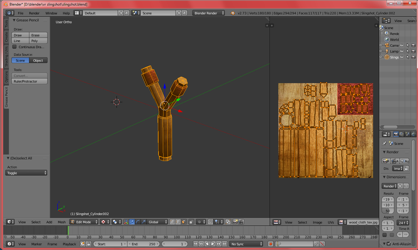Toggle the Anti-Aliasing checkbox
418x250 pixels.
pyautogui.click(x=389, y=244)
